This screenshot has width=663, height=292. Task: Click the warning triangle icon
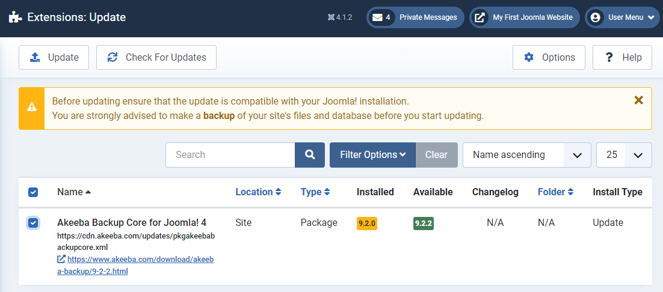(x=32, y=108)
